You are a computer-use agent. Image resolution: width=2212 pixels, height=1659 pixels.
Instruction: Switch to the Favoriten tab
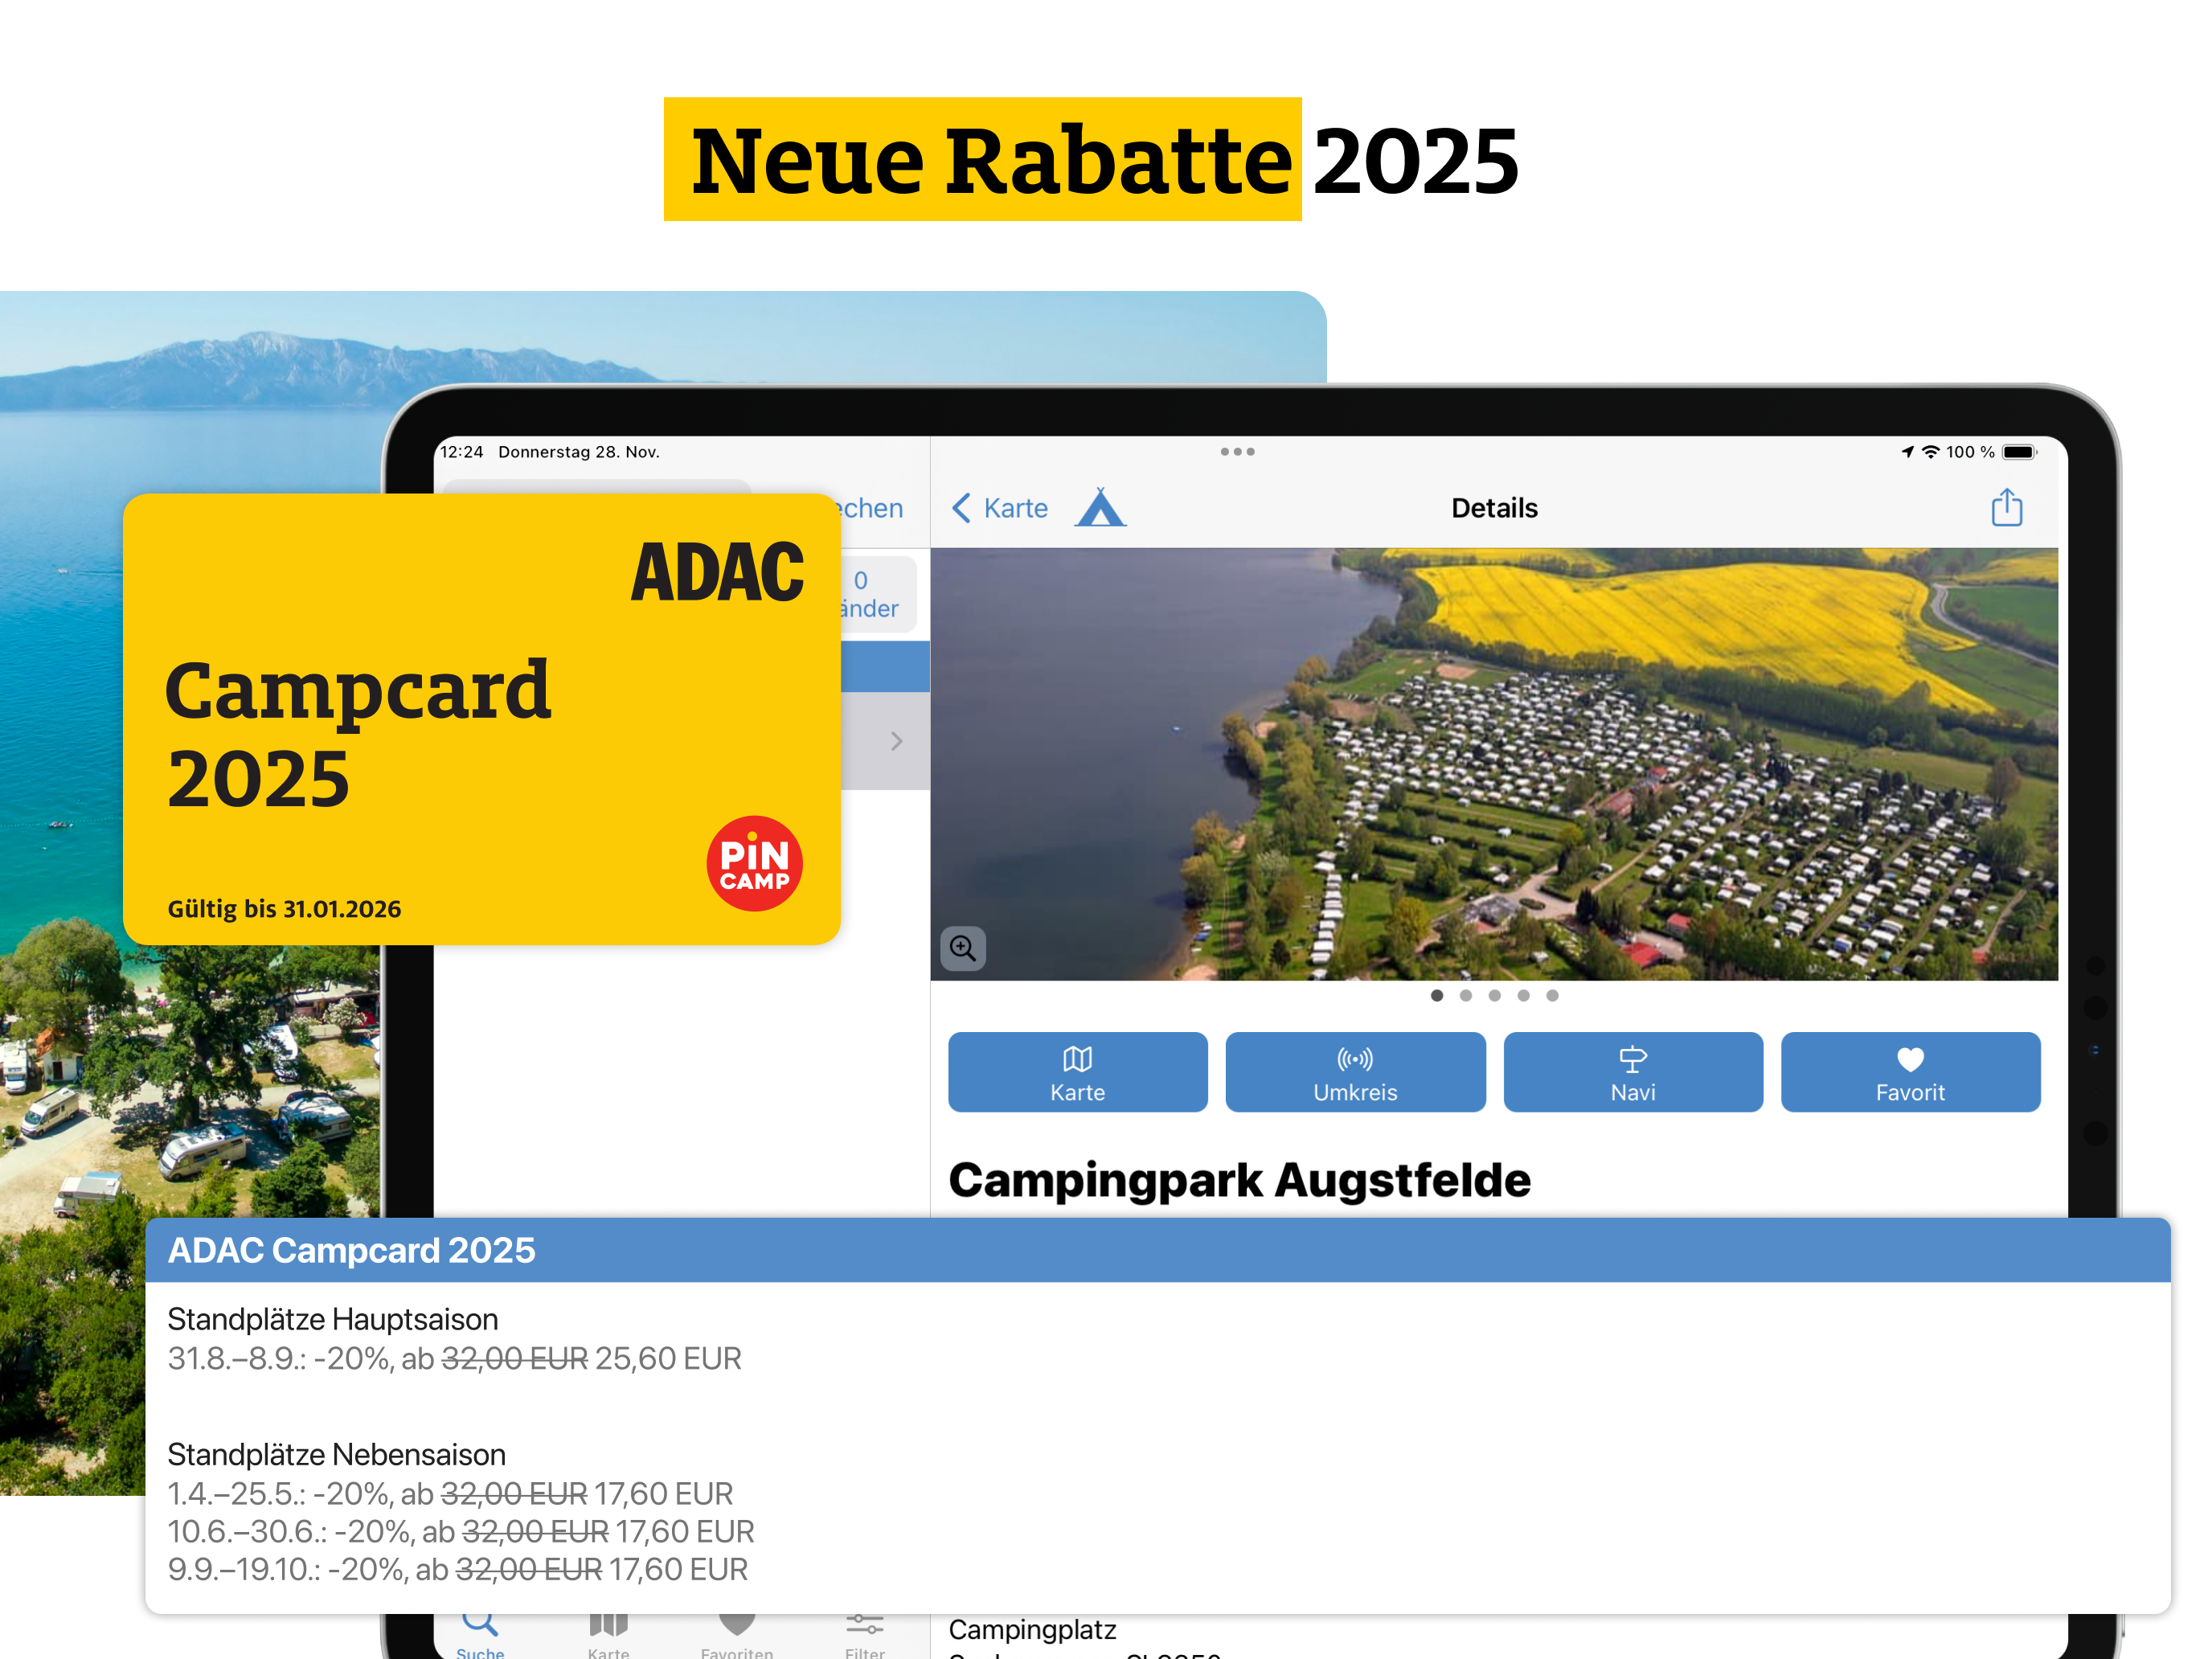pyautogui.click(x=737, y=1636)
